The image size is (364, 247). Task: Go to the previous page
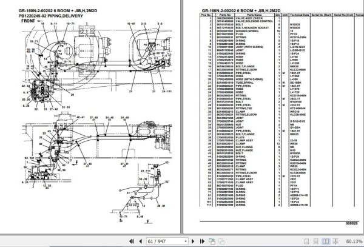(140, 242)
